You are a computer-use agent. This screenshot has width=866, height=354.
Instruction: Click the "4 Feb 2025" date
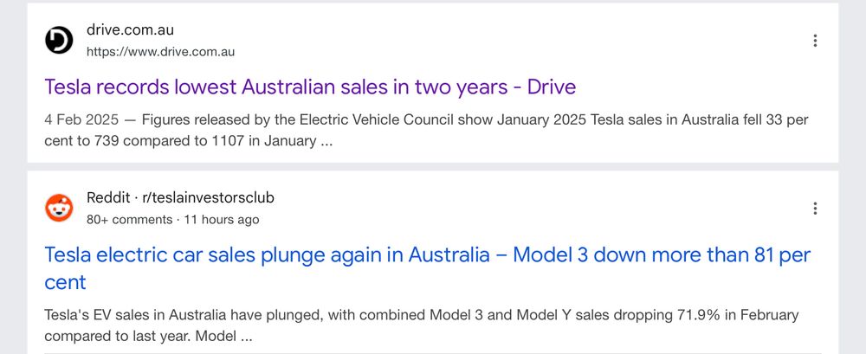tap(81, 119)
